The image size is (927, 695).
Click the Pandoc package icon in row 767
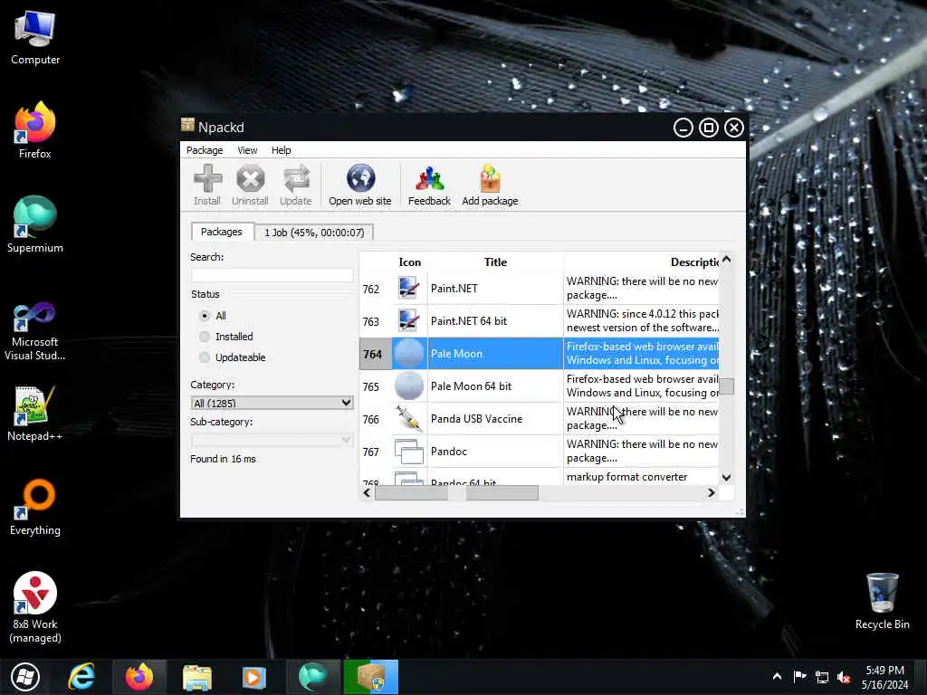(409, 452)
